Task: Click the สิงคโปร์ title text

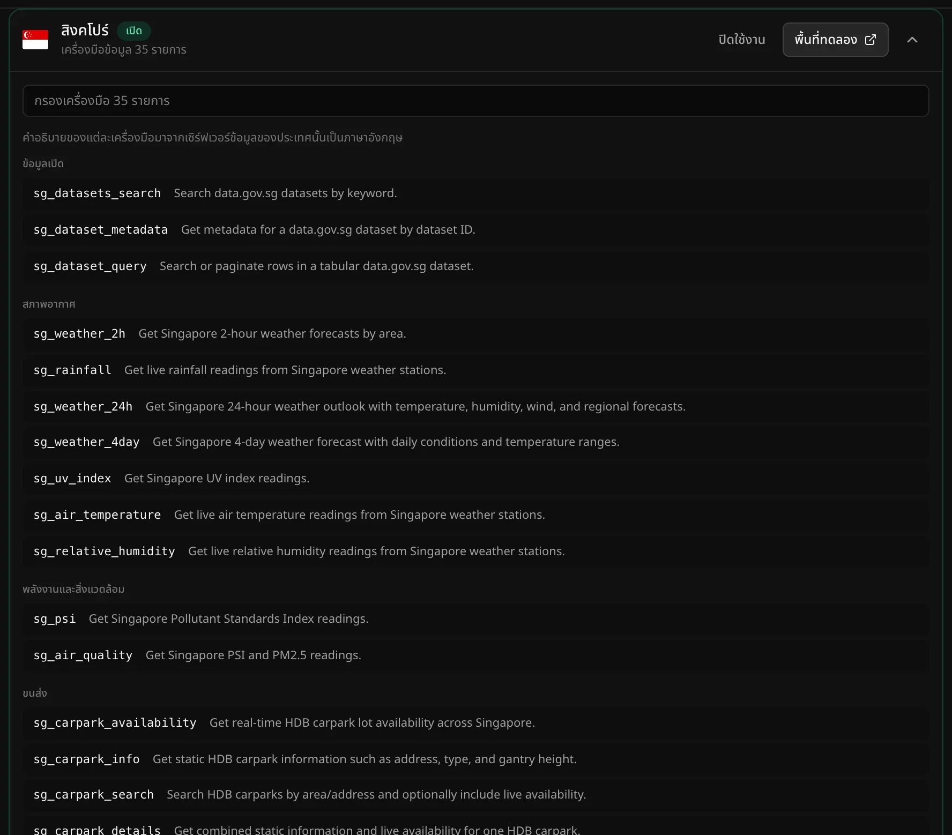Action: click(85, 31)
